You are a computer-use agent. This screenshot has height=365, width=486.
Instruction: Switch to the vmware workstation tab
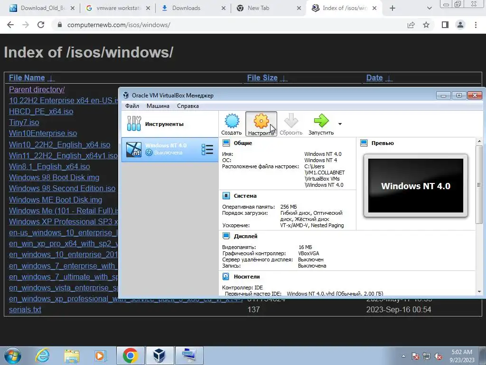tap(118, 8)
